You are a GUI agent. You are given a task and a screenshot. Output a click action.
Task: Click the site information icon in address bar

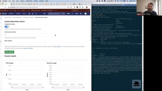tap(9, 7)
